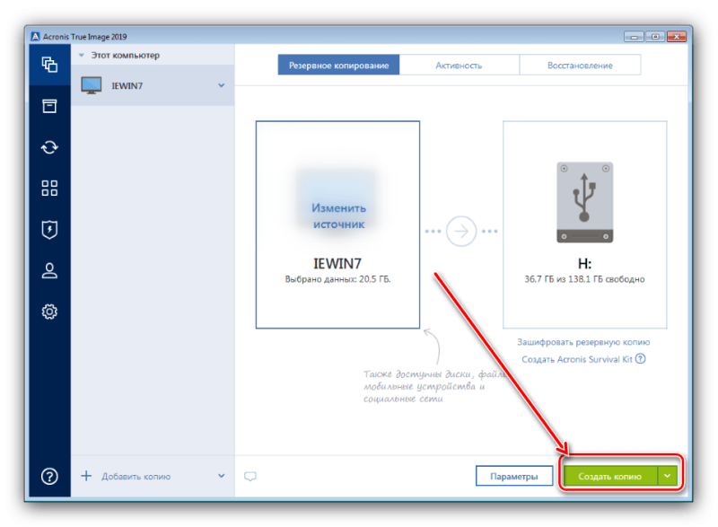Close the Acronis True Image window
Image resolution: width=718 pixels, height=527 pixels.
[x=677, y=36]
